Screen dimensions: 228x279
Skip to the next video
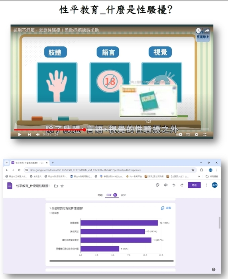(29, 135)
